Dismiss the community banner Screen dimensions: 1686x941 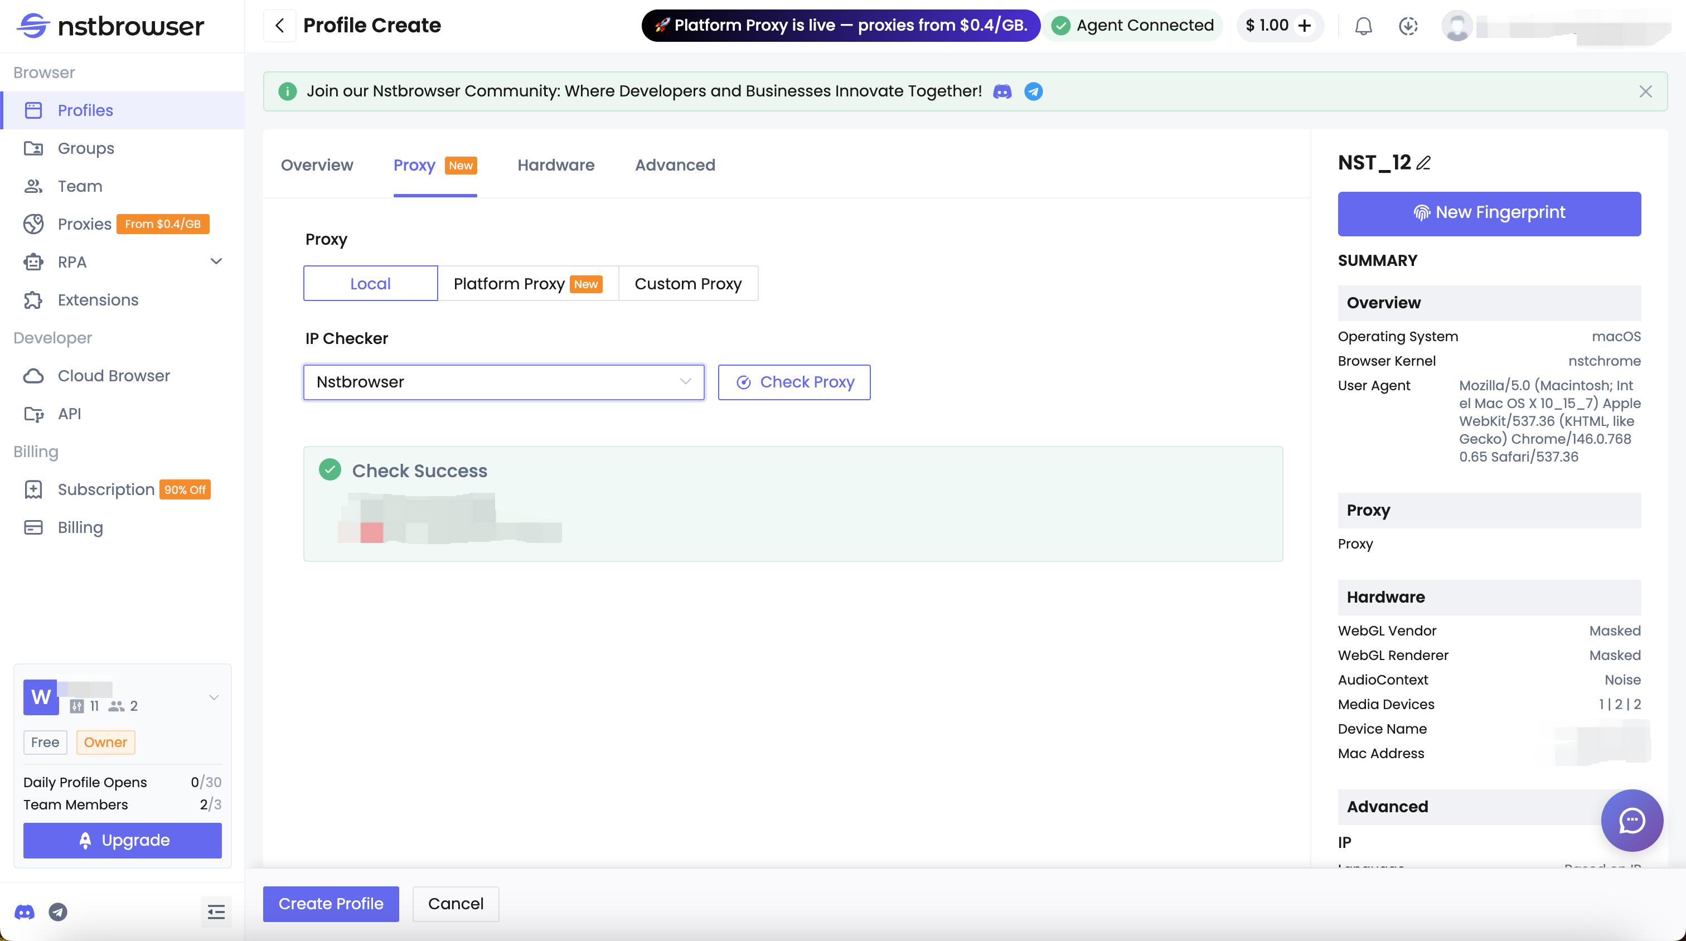(1645, 91)
